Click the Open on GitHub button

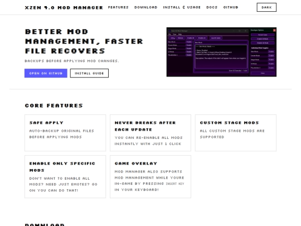point(46,73)
